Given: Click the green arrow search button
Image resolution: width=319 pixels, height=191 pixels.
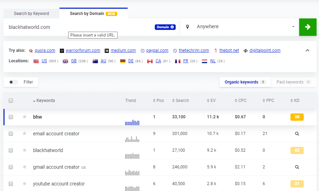Looking at the screenshot, I should 308,27.
